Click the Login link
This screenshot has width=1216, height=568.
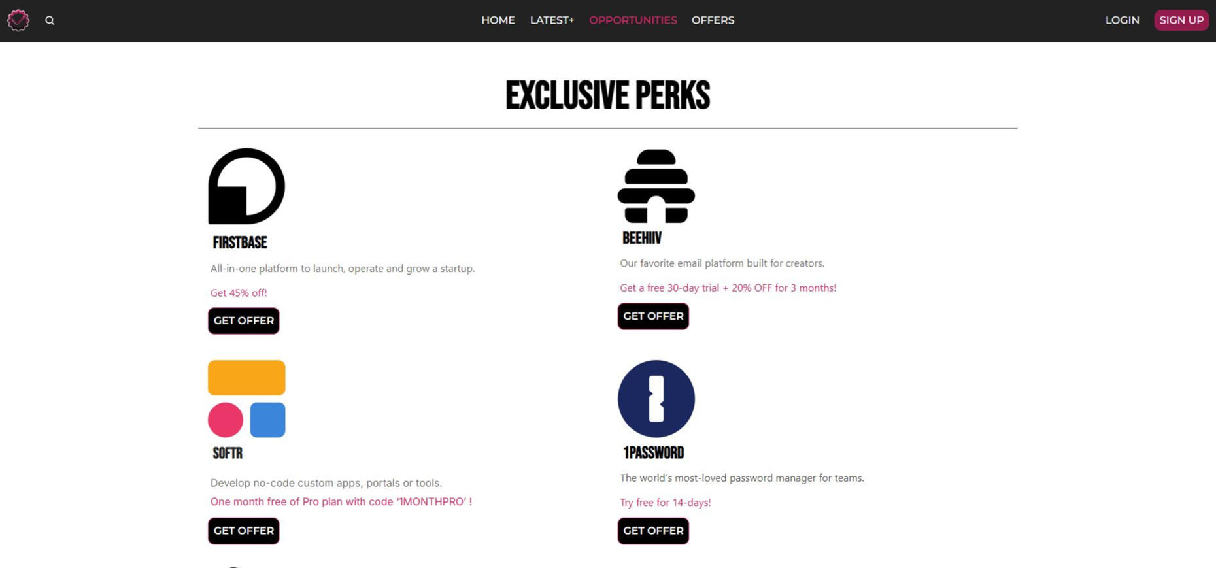[x=1122, y=20]
